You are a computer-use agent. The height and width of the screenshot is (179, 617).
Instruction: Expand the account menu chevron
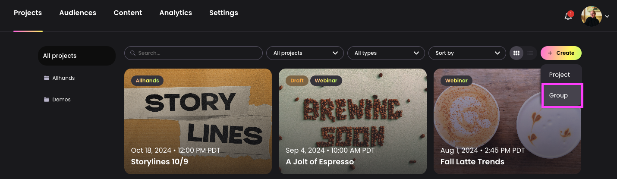click(607, 17)
